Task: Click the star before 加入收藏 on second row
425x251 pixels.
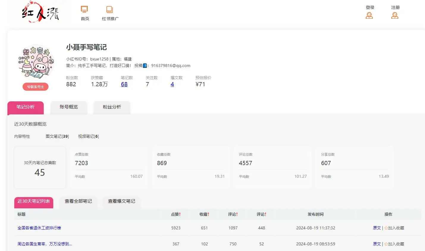Action: (386, 244)
